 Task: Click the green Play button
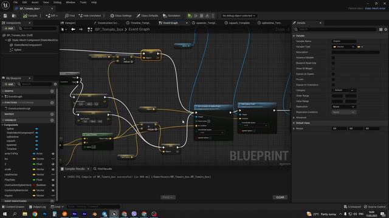[x=190, y=16]
